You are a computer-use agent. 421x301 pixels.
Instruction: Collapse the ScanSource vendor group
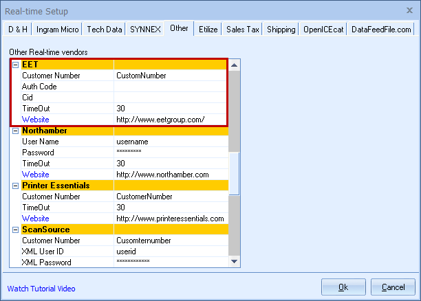pyautogui.click(x=16, y=230)
